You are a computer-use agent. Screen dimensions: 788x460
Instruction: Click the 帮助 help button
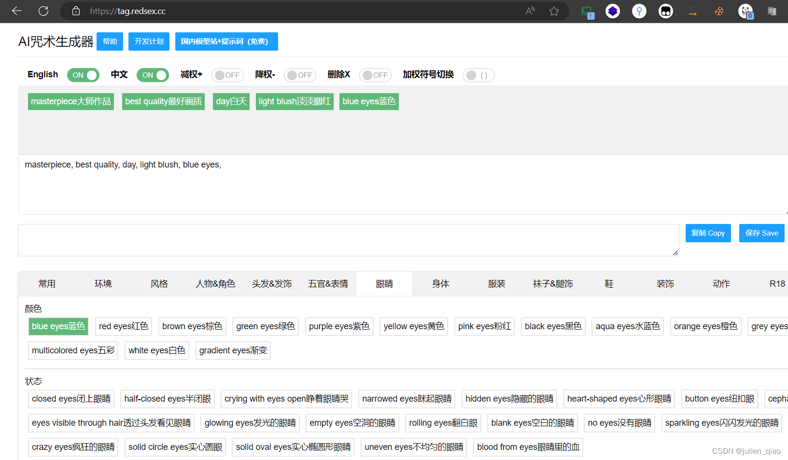click(110, 42)
